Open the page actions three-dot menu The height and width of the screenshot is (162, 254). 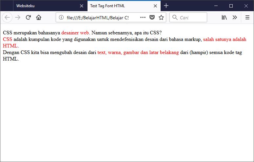143,17
